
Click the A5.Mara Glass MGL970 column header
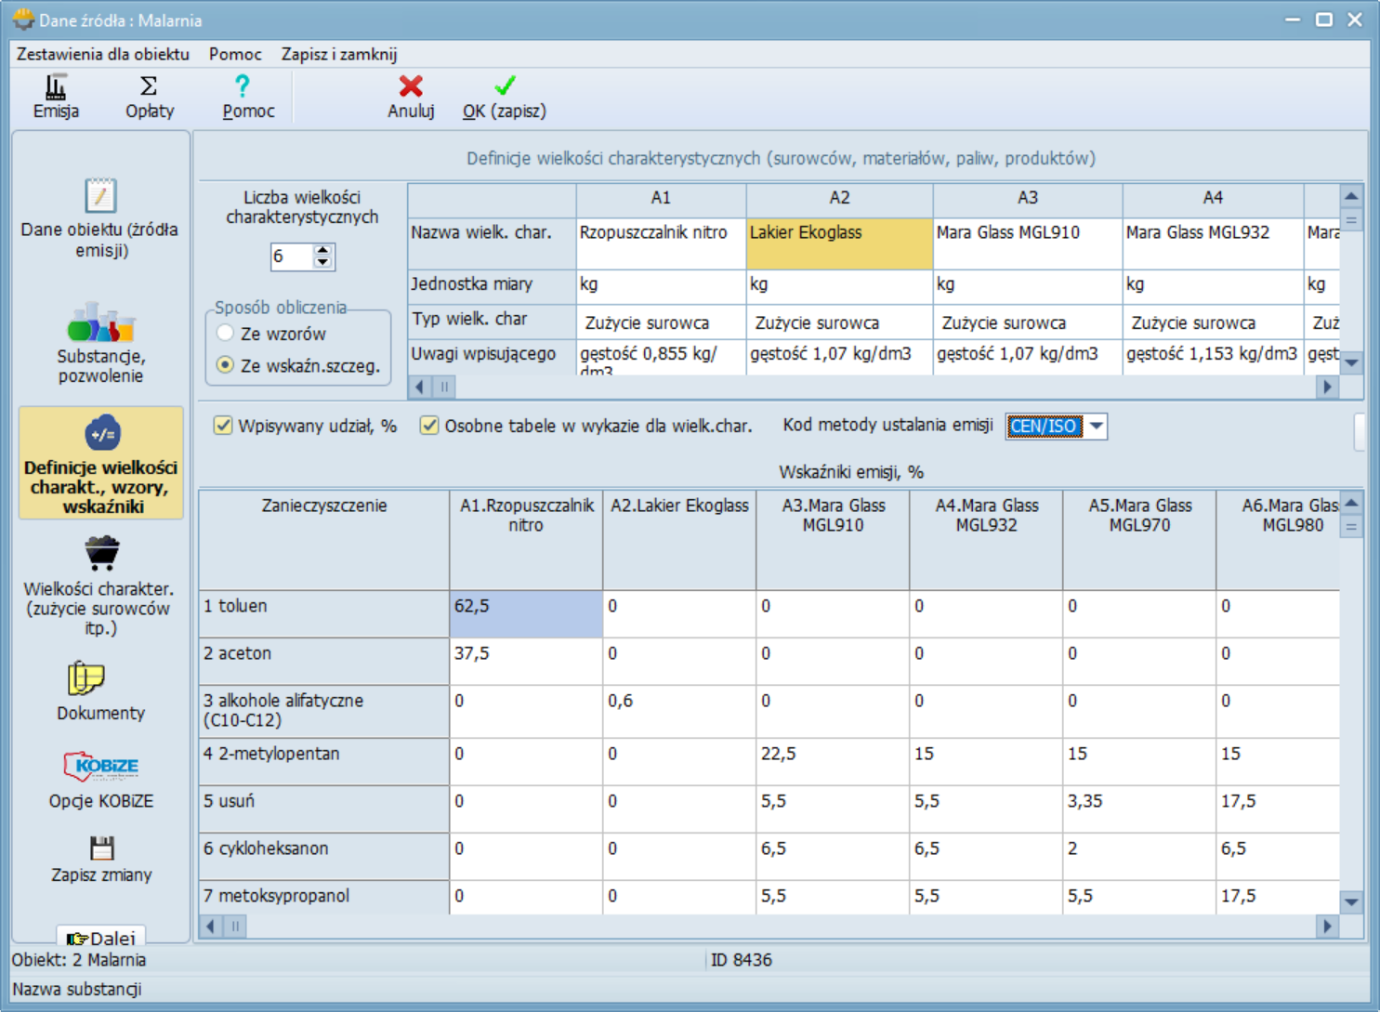1139,540
